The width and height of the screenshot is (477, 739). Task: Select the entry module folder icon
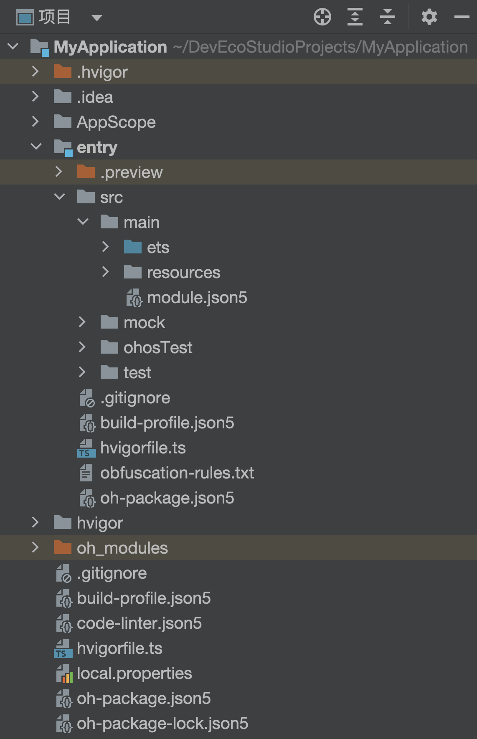(x=63, y=147)
